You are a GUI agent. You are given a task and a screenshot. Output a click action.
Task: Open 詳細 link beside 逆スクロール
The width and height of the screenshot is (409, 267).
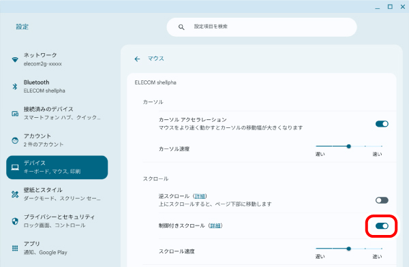click(200, 196)
